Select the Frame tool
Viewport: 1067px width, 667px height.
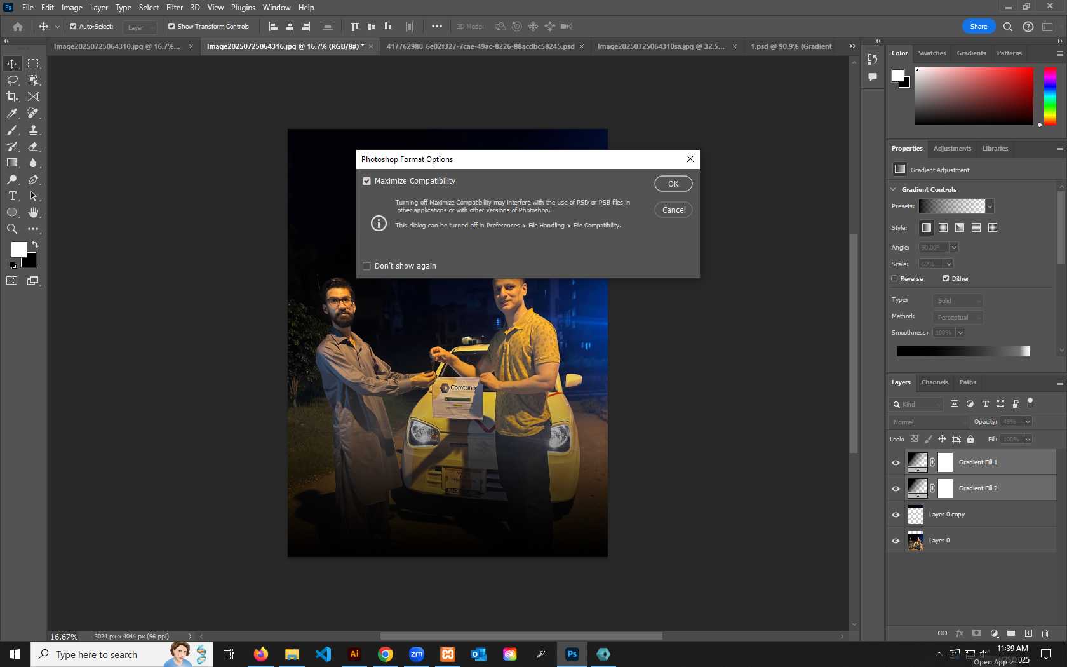coord(33,97)
